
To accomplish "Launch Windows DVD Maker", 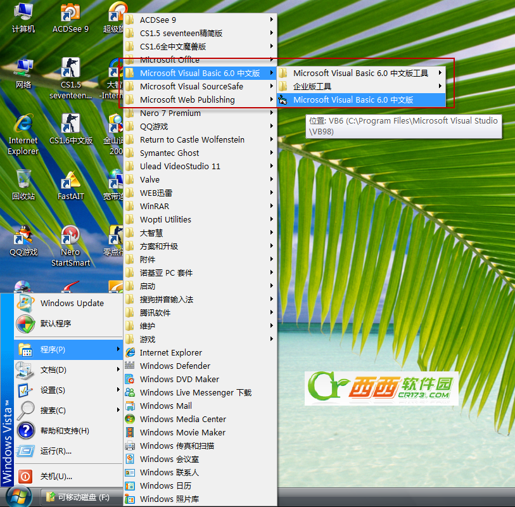I will [200, 379].
